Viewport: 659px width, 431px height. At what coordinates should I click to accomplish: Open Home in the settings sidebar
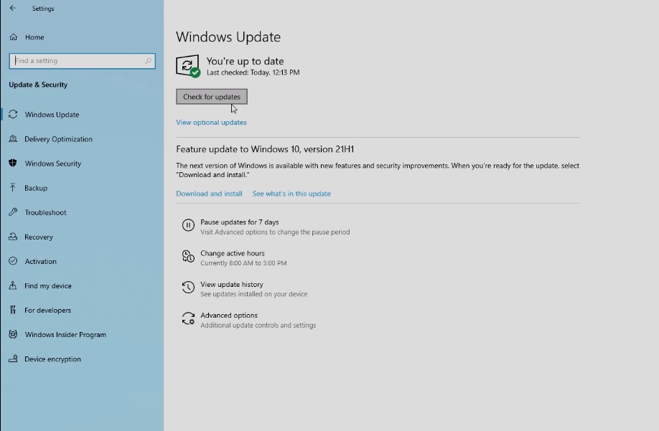point(34,37)
